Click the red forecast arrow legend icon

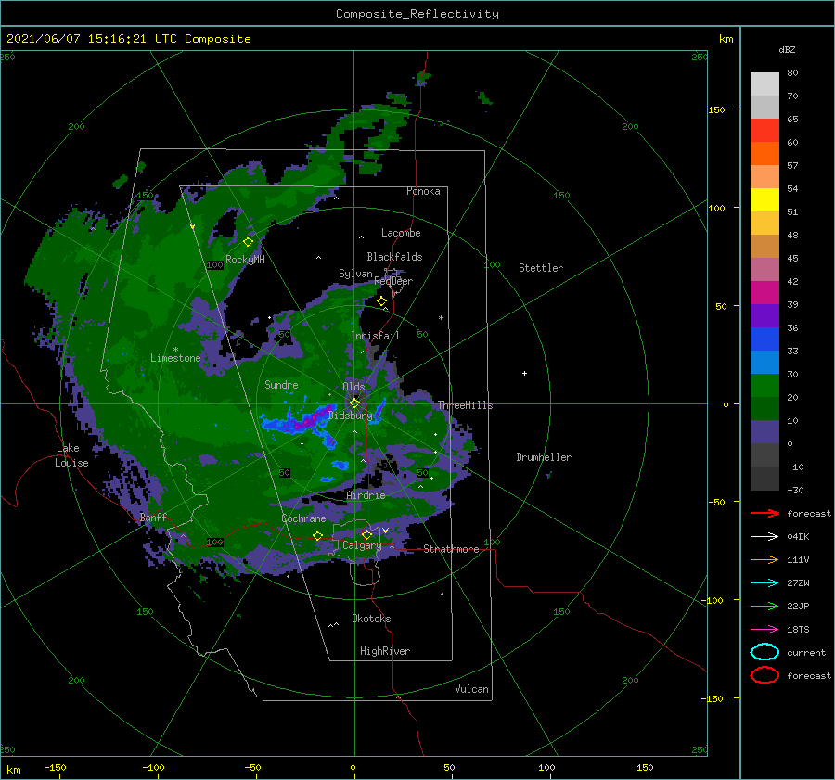(x=764, y=513)
